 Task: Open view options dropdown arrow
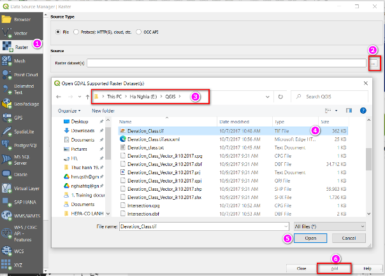coord(337,111)
